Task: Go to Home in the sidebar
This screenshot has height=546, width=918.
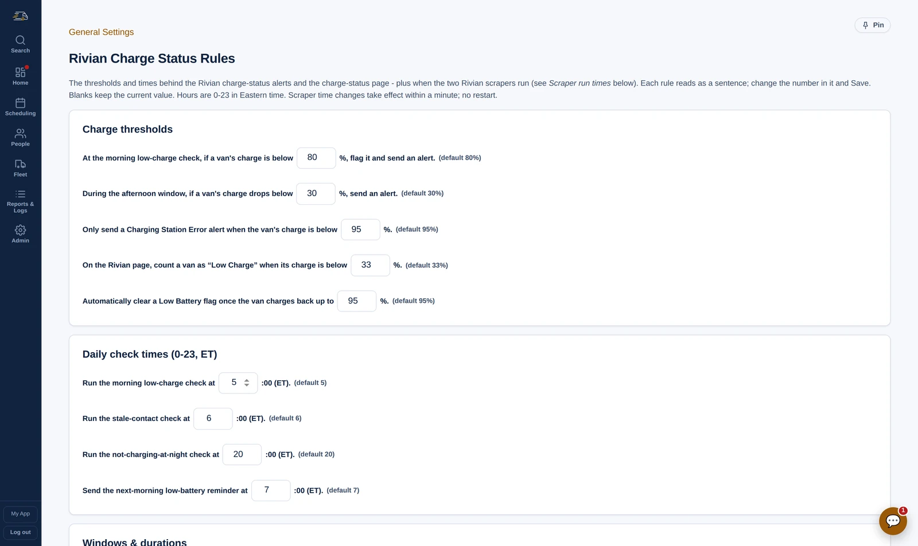Action: 21,76
